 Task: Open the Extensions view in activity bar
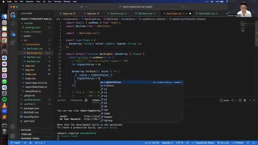[x=12, y=43]
